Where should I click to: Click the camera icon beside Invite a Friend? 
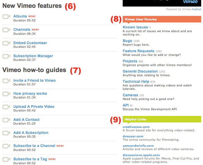[6, 81]
